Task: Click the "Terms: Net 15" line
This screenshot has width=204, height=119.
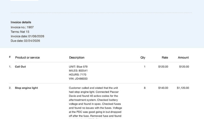Action: click(x=20, y=32)
